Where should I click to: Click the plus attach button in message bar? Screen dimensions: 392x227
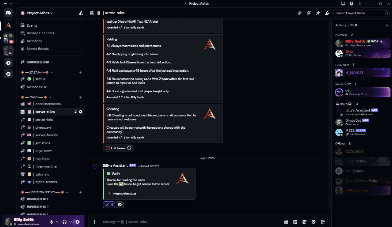pyautogui.click(x=95, y=222)
